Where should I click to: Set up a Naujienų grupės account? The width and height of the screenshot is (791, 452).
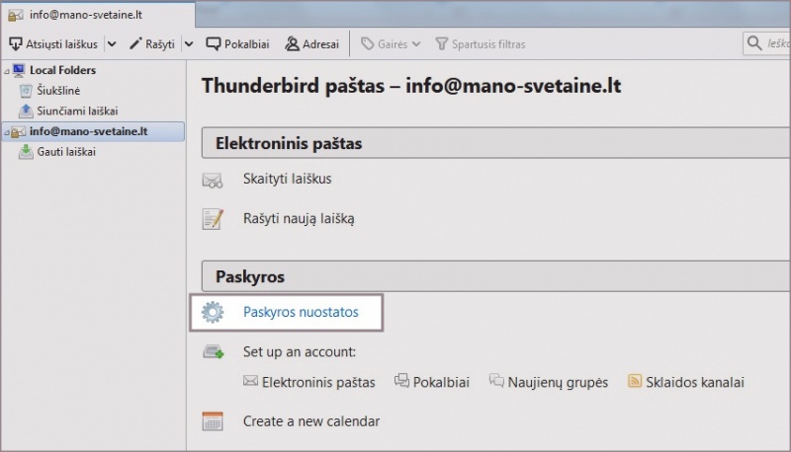[558, 383]
